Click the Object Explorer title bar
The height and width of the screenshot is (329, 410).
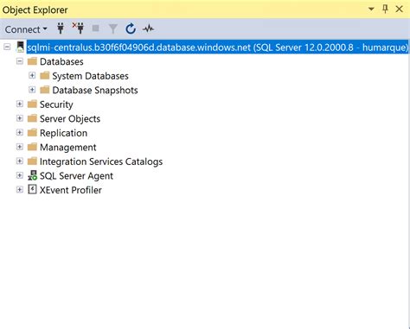[x=205, y=9]
